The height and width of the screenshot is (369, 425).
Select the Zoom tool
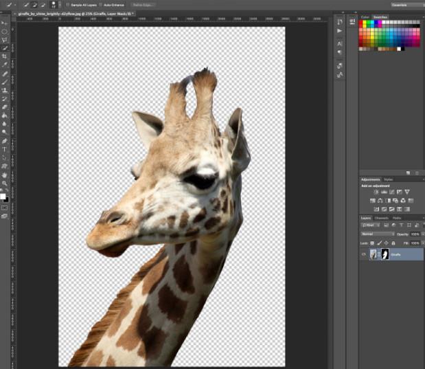tap(5, 183)
